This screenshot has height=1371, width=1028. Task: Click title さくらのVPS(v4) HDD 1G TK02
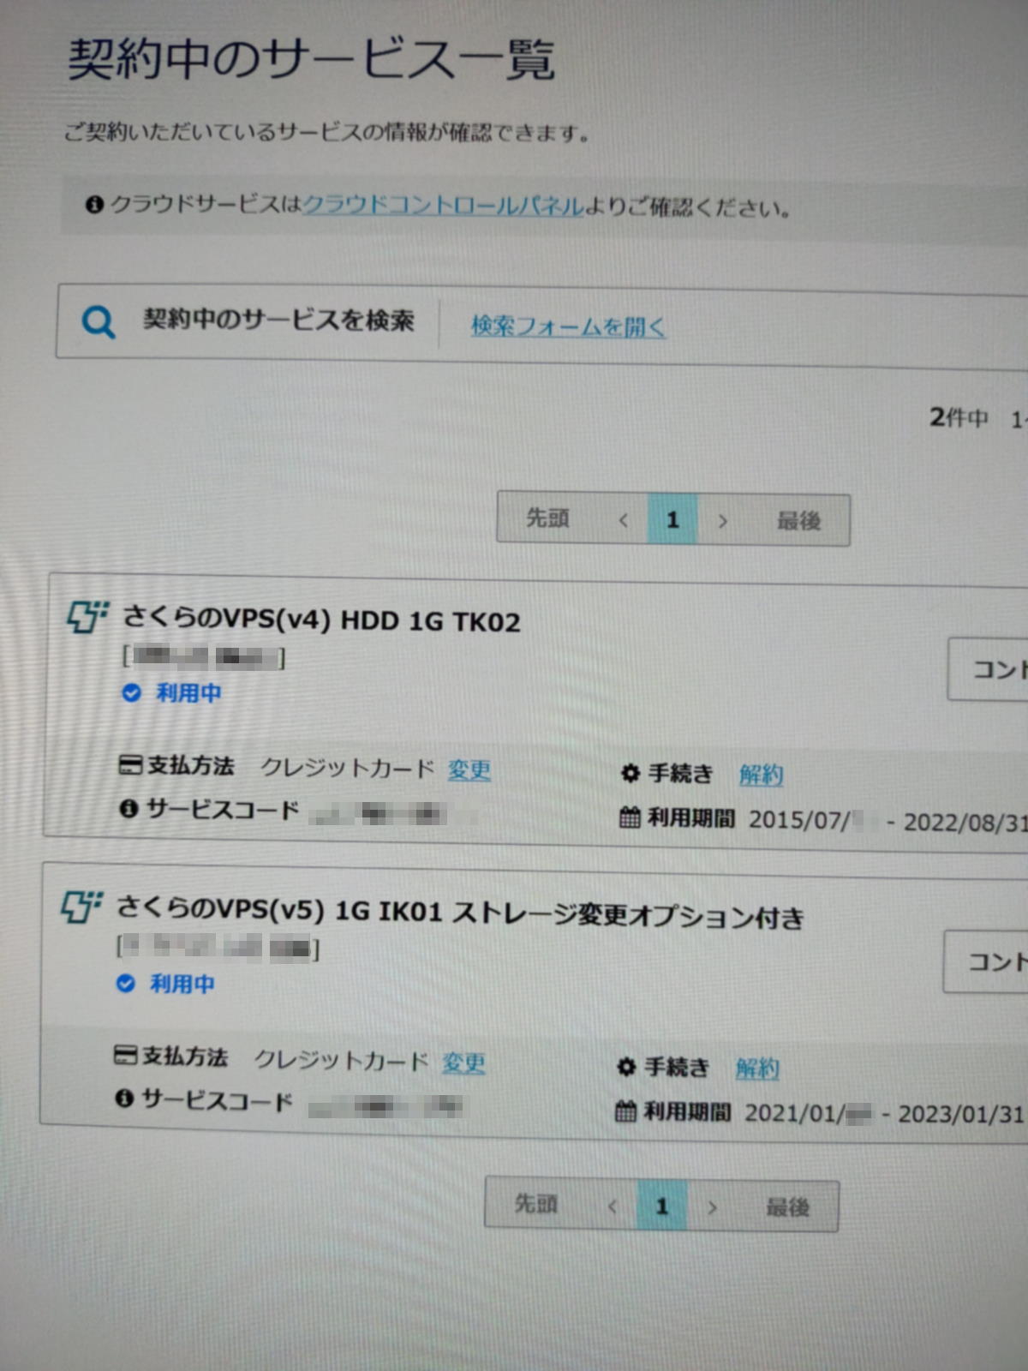[x=321, y=620]
